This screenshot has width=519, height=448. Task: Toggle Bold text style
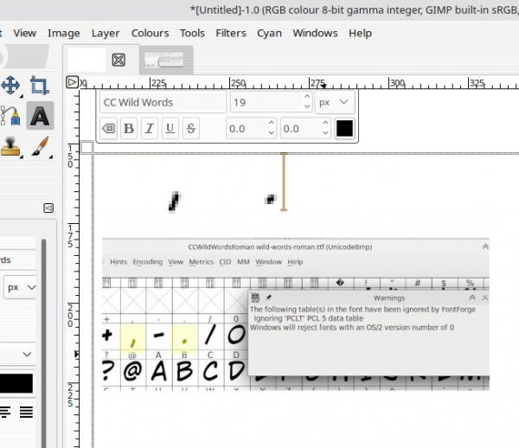pos(129,128)
